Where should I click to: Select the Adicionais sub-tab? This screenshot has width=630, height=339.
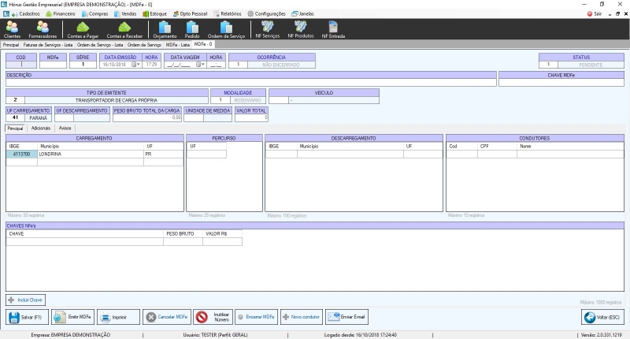[41, 129]
